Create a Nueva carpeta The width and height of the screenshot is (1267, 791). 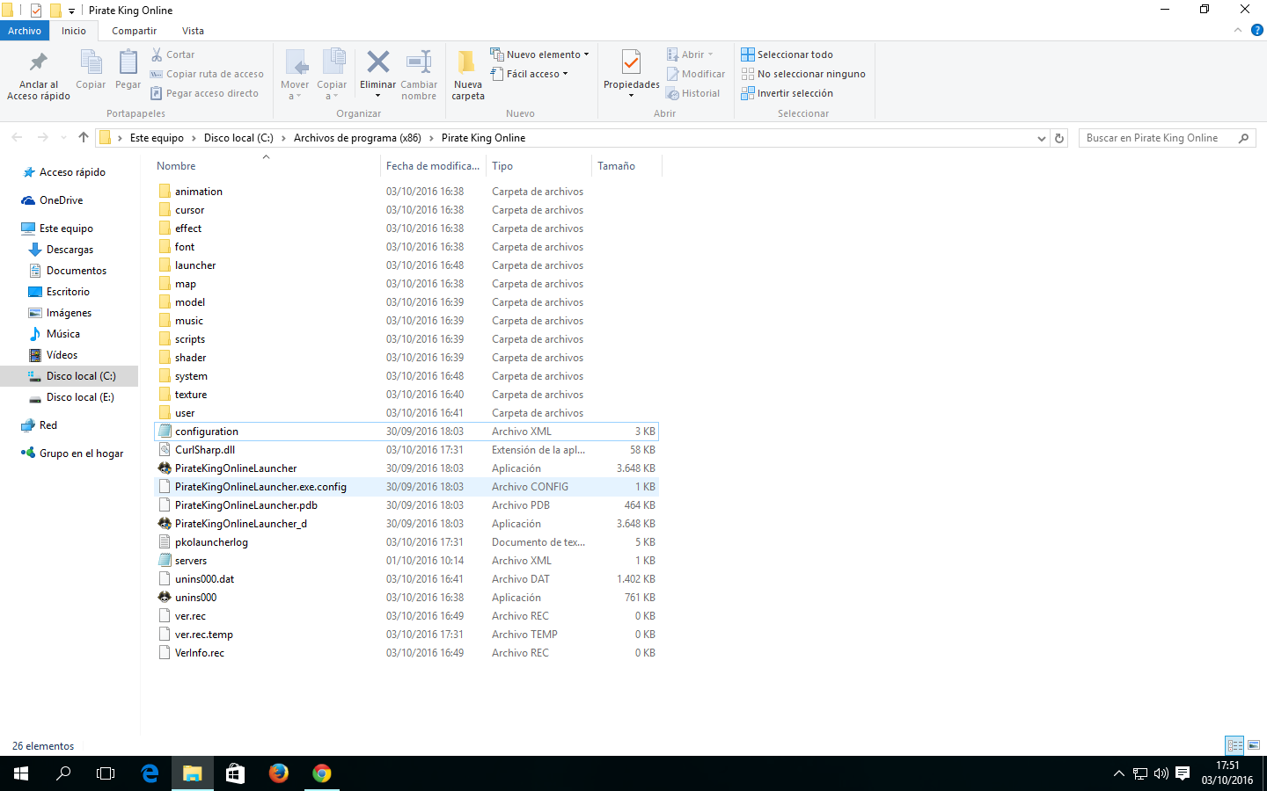[468, 76]
